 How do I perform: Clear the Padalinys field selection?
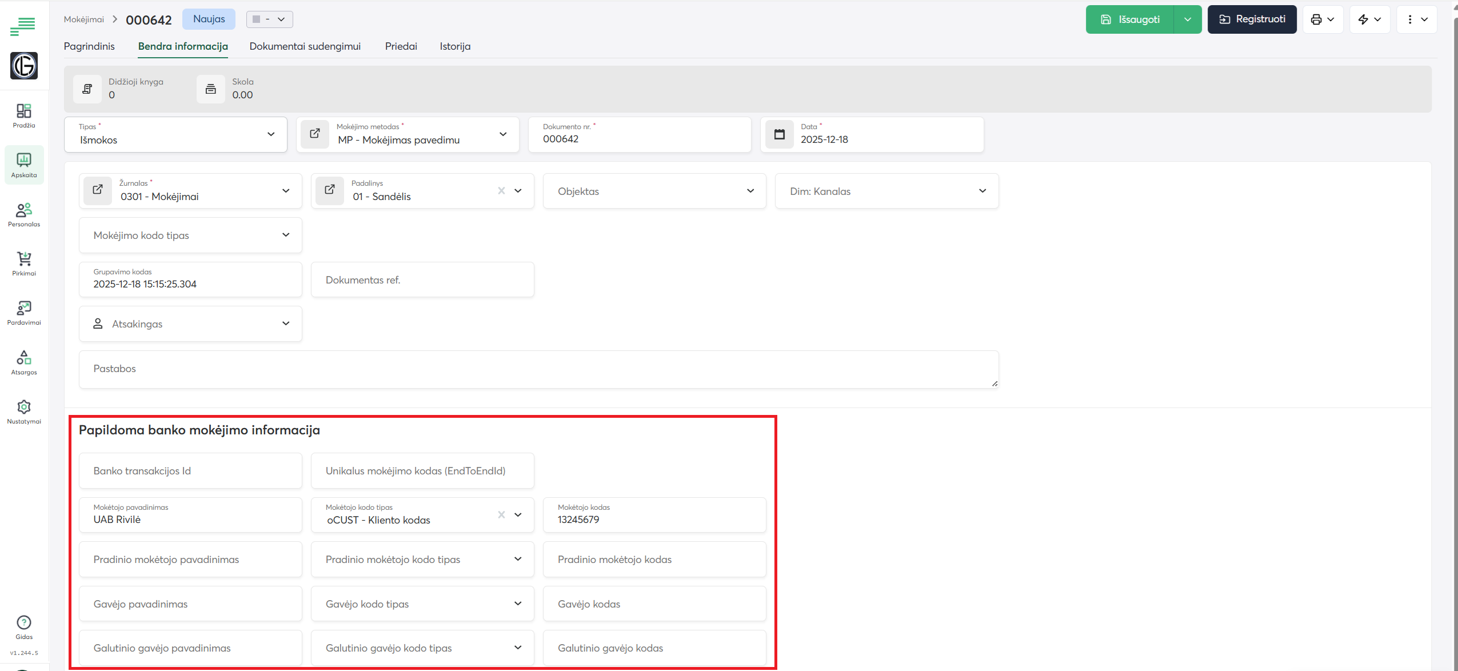pyautogui.click(x=501, y=191)
